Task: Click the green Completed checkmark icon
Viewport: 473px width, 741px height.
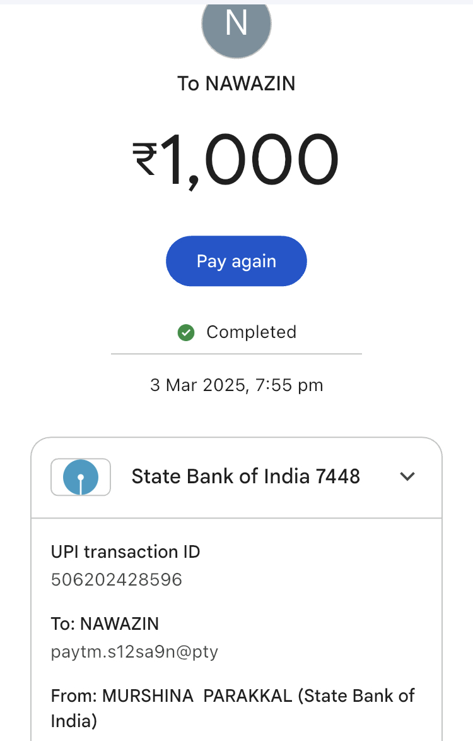Action: click(186, 332)
